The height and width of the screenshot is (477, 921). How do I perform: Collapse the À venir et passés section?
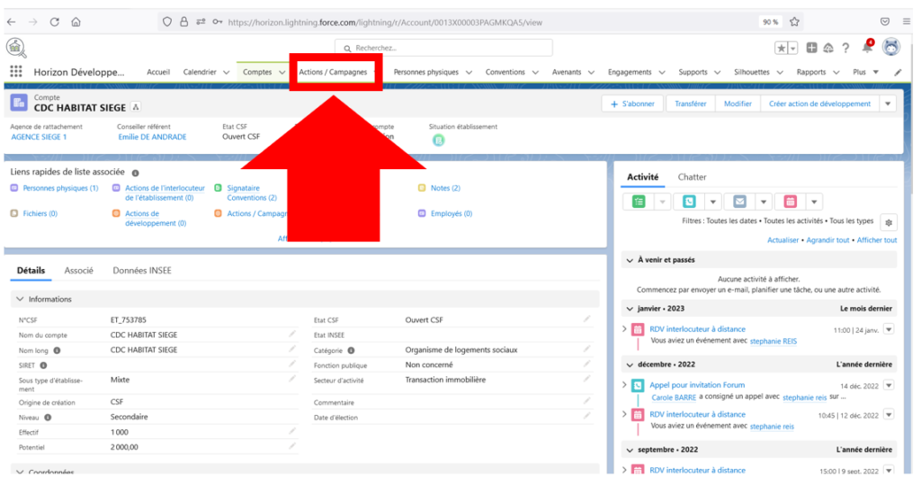pyautogui.click(x=629, y=260)
